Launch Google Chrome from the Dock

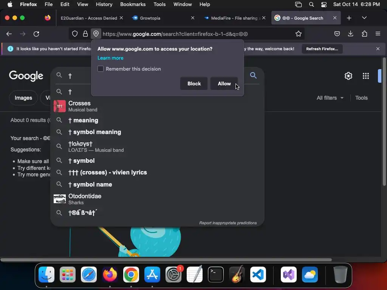(131, 275)
